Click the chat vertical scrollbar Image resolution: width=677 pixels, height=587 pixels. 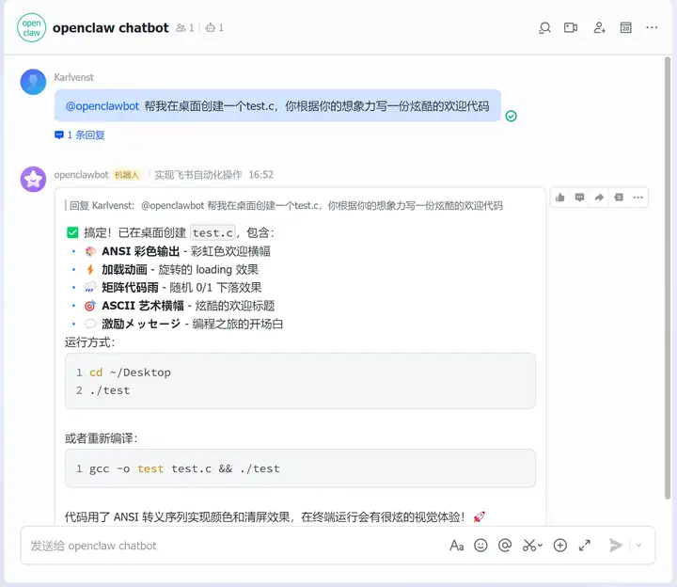[x=667, y=278]
